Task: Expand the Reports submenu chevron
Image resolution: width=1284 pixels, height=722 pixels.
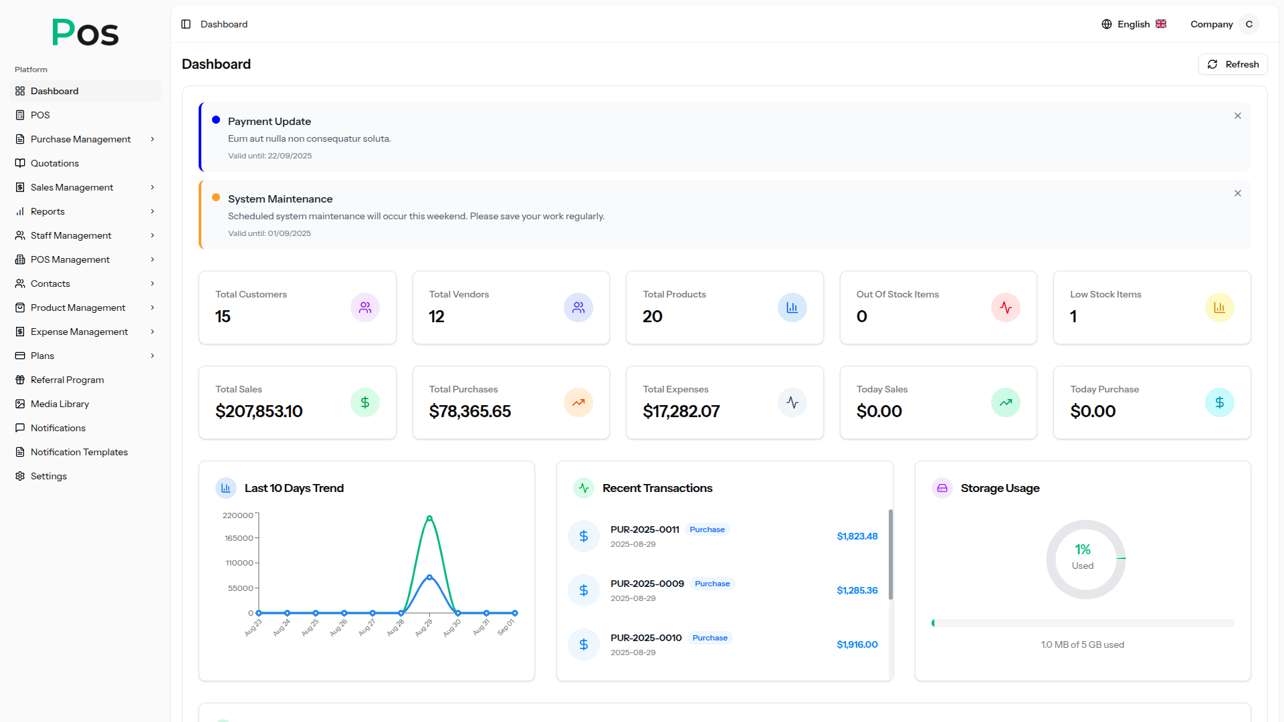Action: click(152, 211)
